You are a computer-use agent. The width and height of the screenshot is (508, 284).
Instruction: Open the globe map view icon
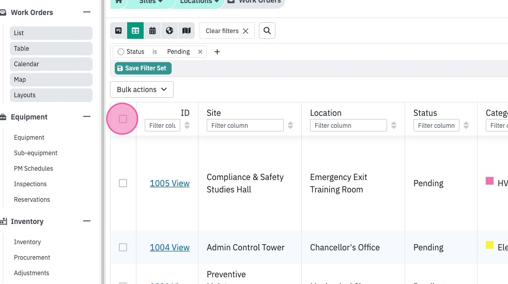click(x=169, y=31)
